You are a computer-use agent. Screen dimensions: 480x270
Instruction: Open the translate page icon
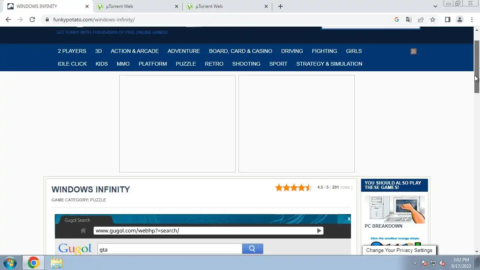pyautogui.click(x=409, y=19)
